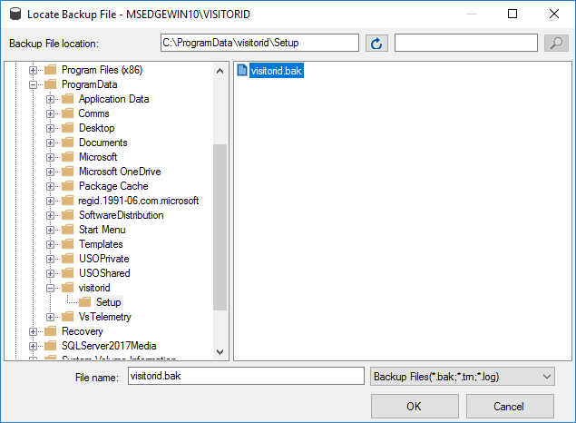Screen dimensions: 576x423
Task: Click the Setup folder icon
Action: (84, 302)
